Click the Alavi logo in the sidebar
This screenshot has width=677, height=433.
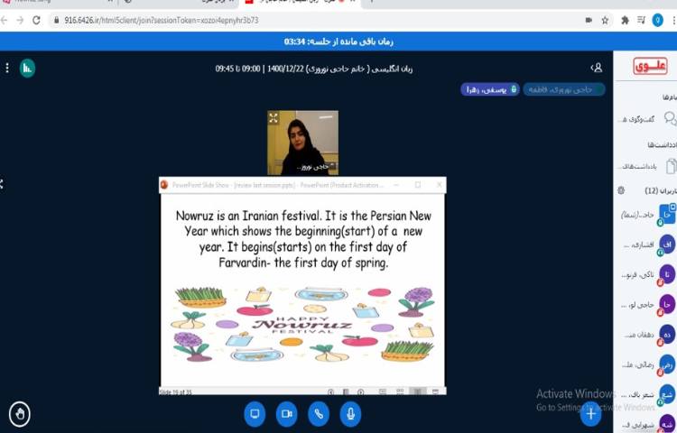point(650,66)
